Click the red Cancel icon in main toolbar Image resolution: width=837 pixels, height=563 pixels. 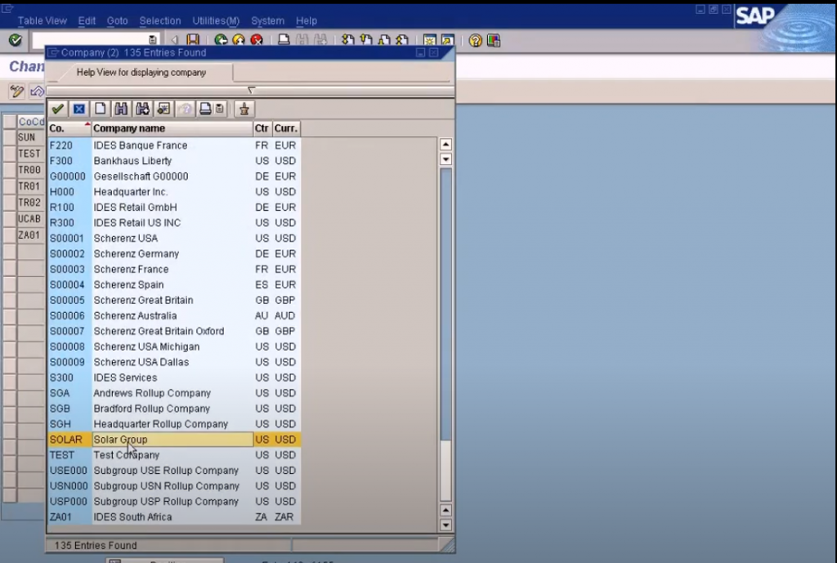(x=257, y=40)
